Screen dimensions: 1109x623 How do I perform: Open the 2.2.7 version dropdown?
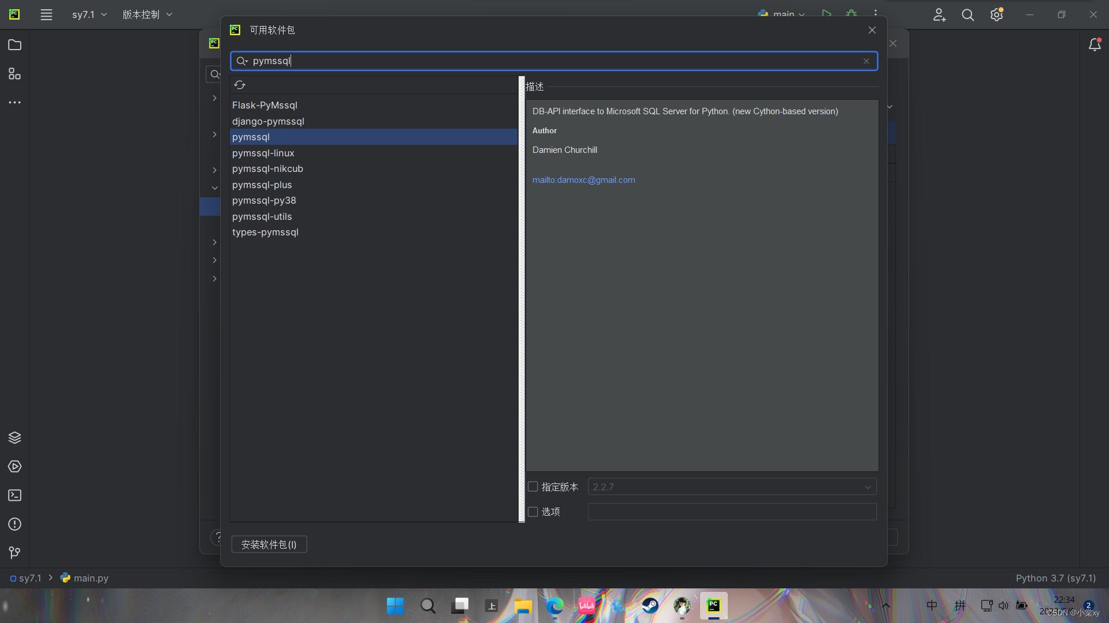pyautogui.click(x=732, y=487)
